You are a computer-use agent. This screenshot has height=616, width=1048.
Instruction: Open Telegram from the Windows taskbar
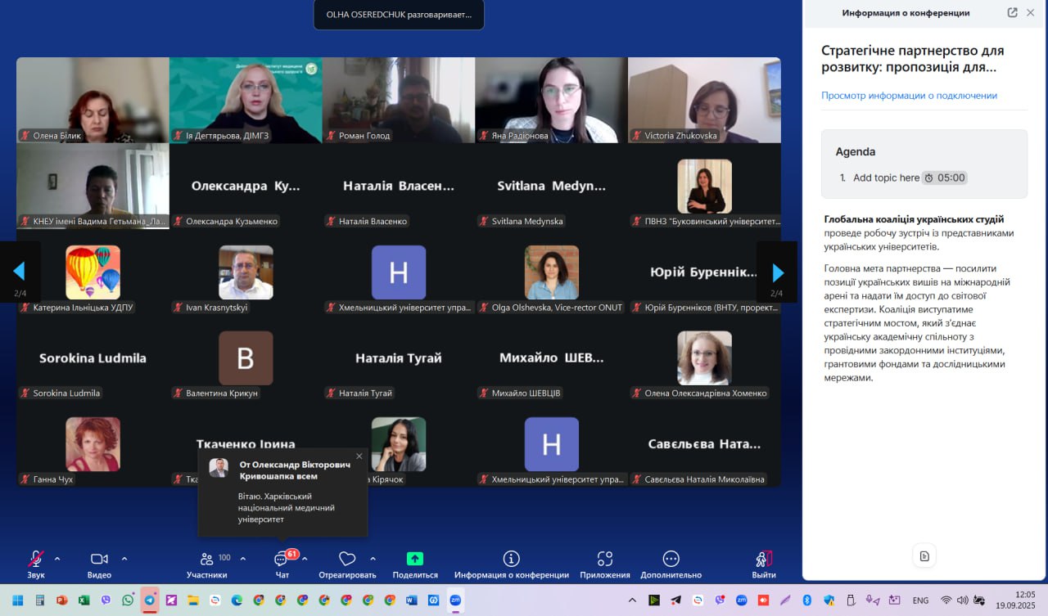point(149,600)
